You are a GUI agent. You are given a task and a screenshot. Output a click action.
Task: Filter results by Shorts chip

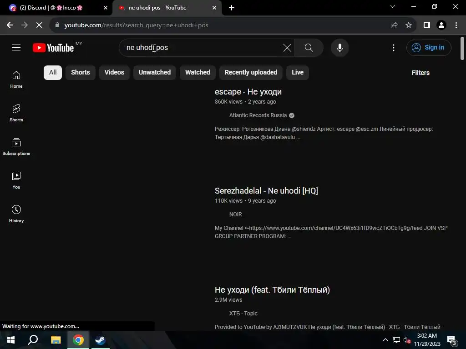pos(81,72)
